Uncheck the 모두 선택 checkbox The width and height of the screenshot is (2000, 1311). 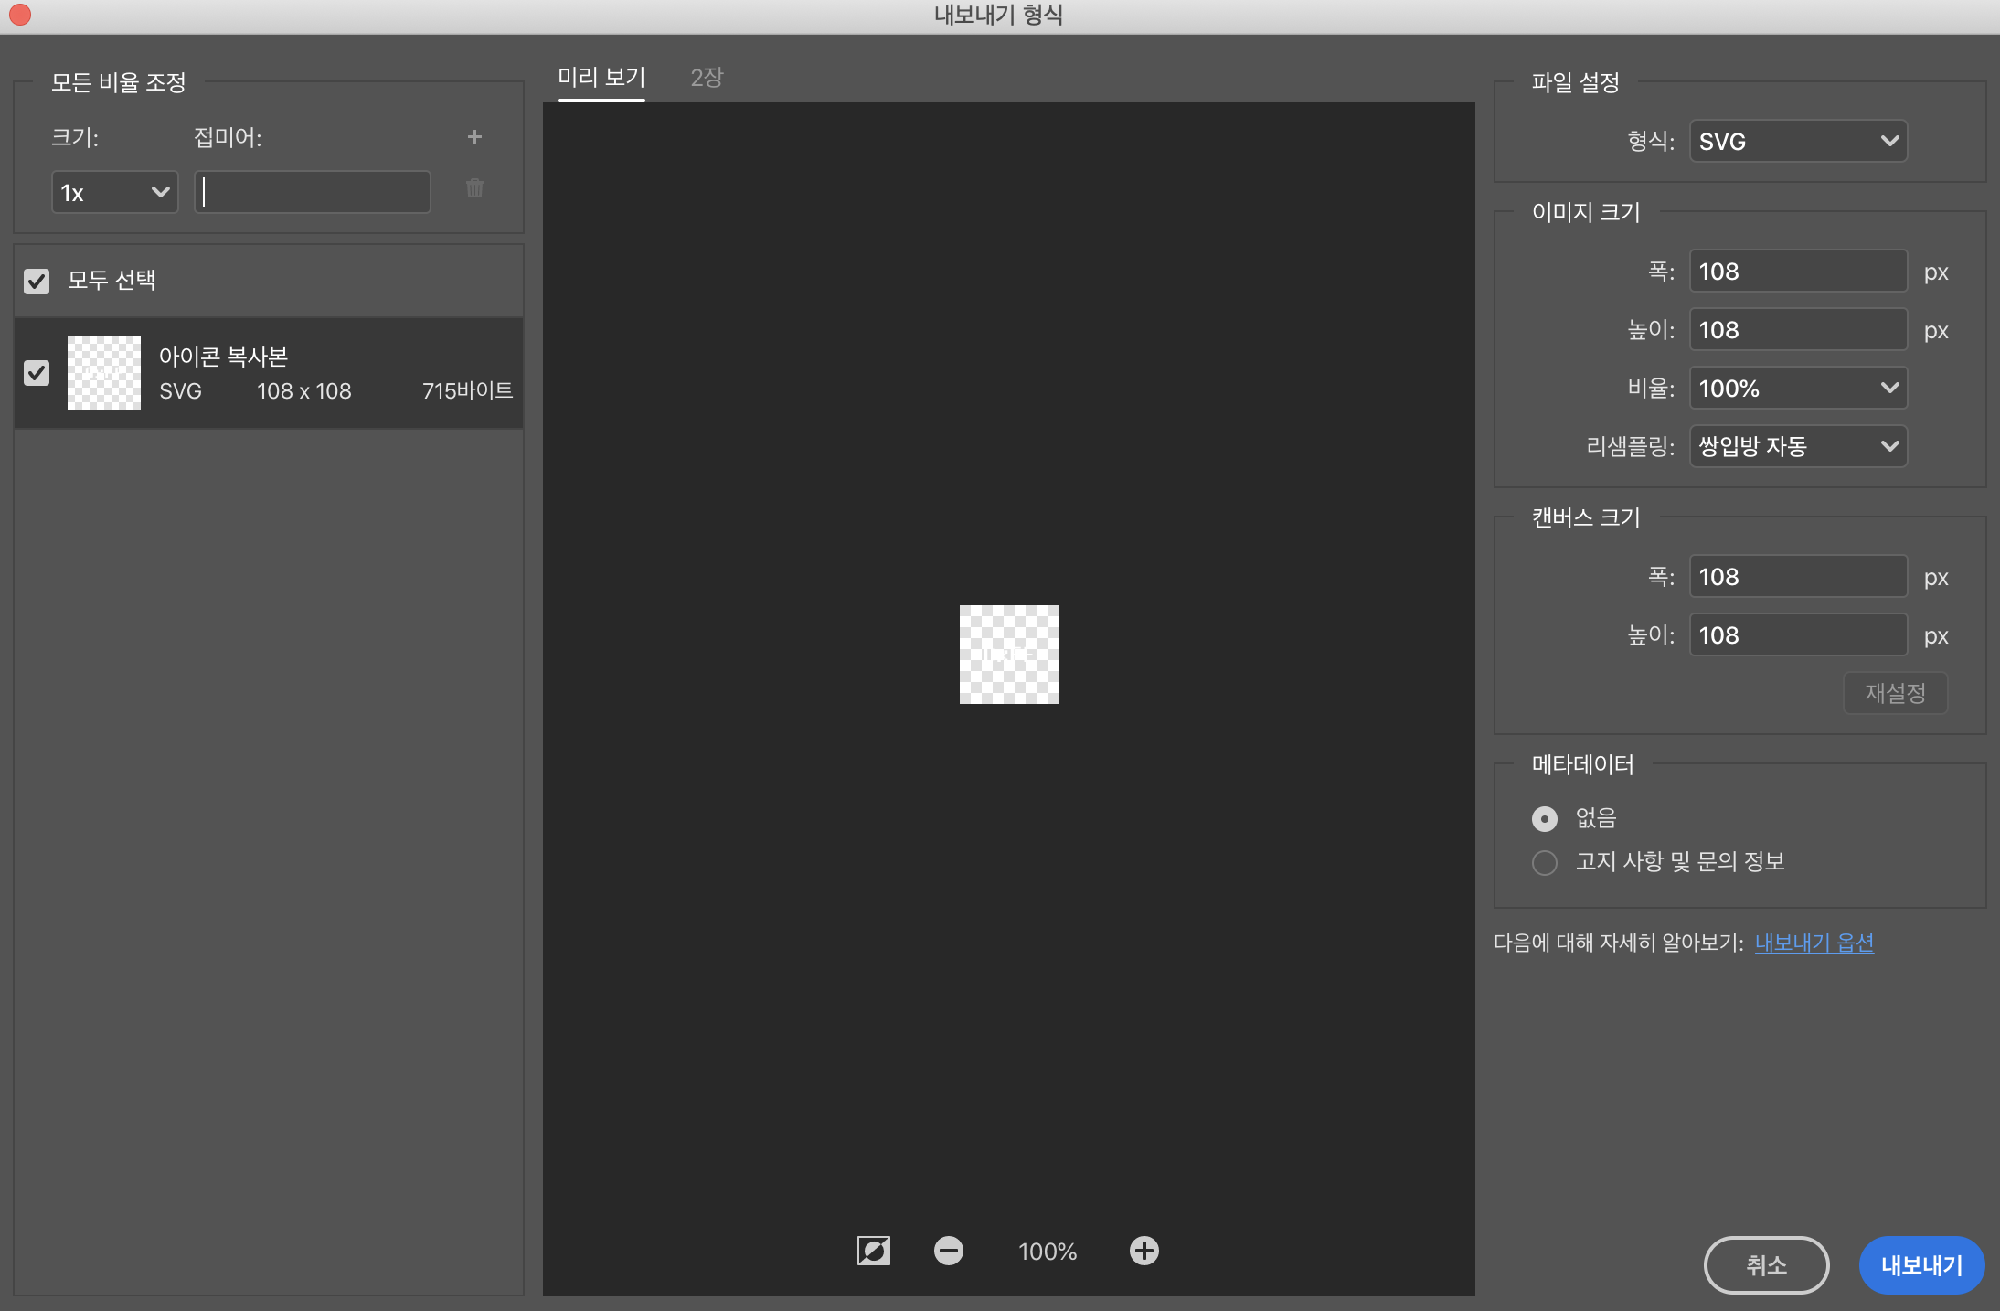[37, 281]
